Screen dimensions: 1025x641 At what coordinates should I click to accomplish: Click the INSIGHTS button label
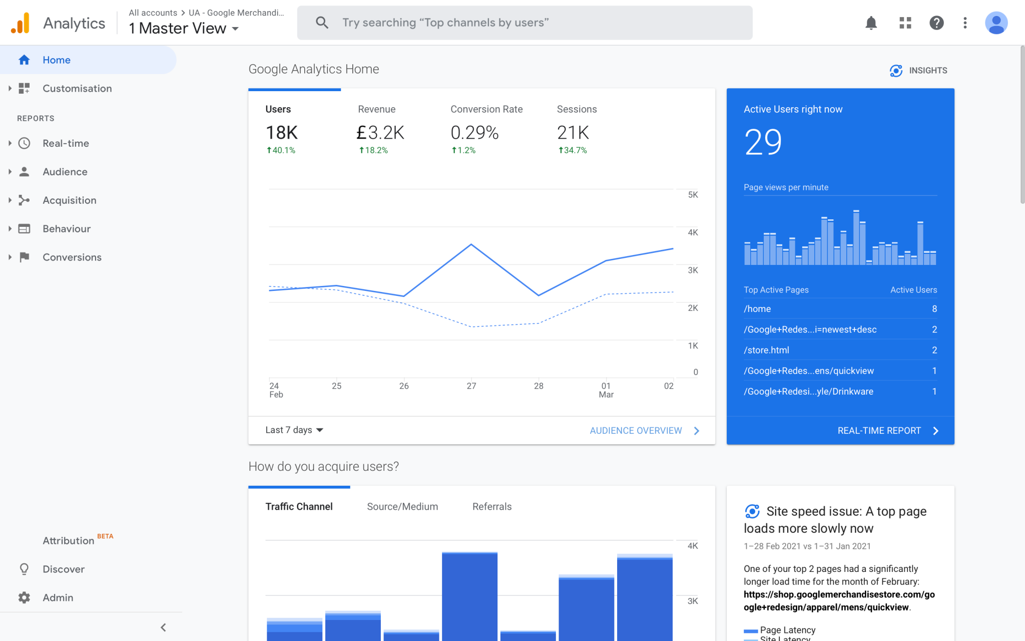(928, 71)
